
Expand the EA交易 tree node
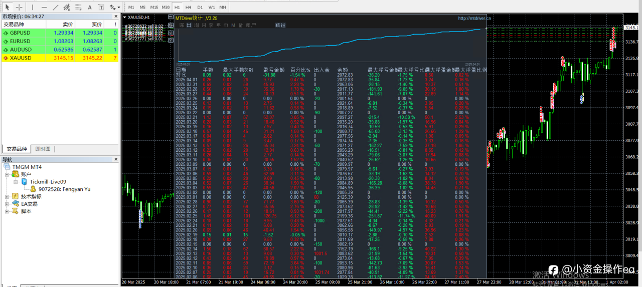tap(7, 204)
